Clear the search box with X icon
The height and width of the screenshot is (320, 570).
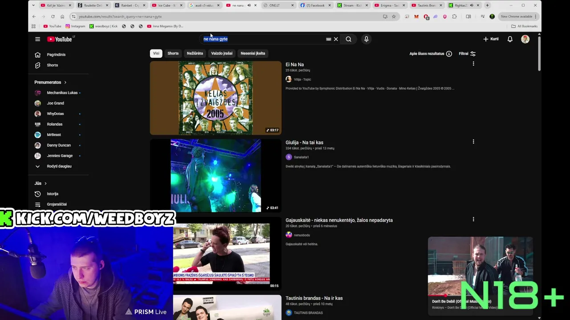[336, 39]
